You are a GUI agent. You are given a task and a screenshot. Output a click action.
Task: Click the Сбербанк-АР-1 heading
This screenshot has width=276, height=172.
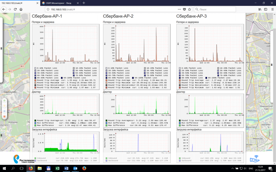(x=47, y=16)
